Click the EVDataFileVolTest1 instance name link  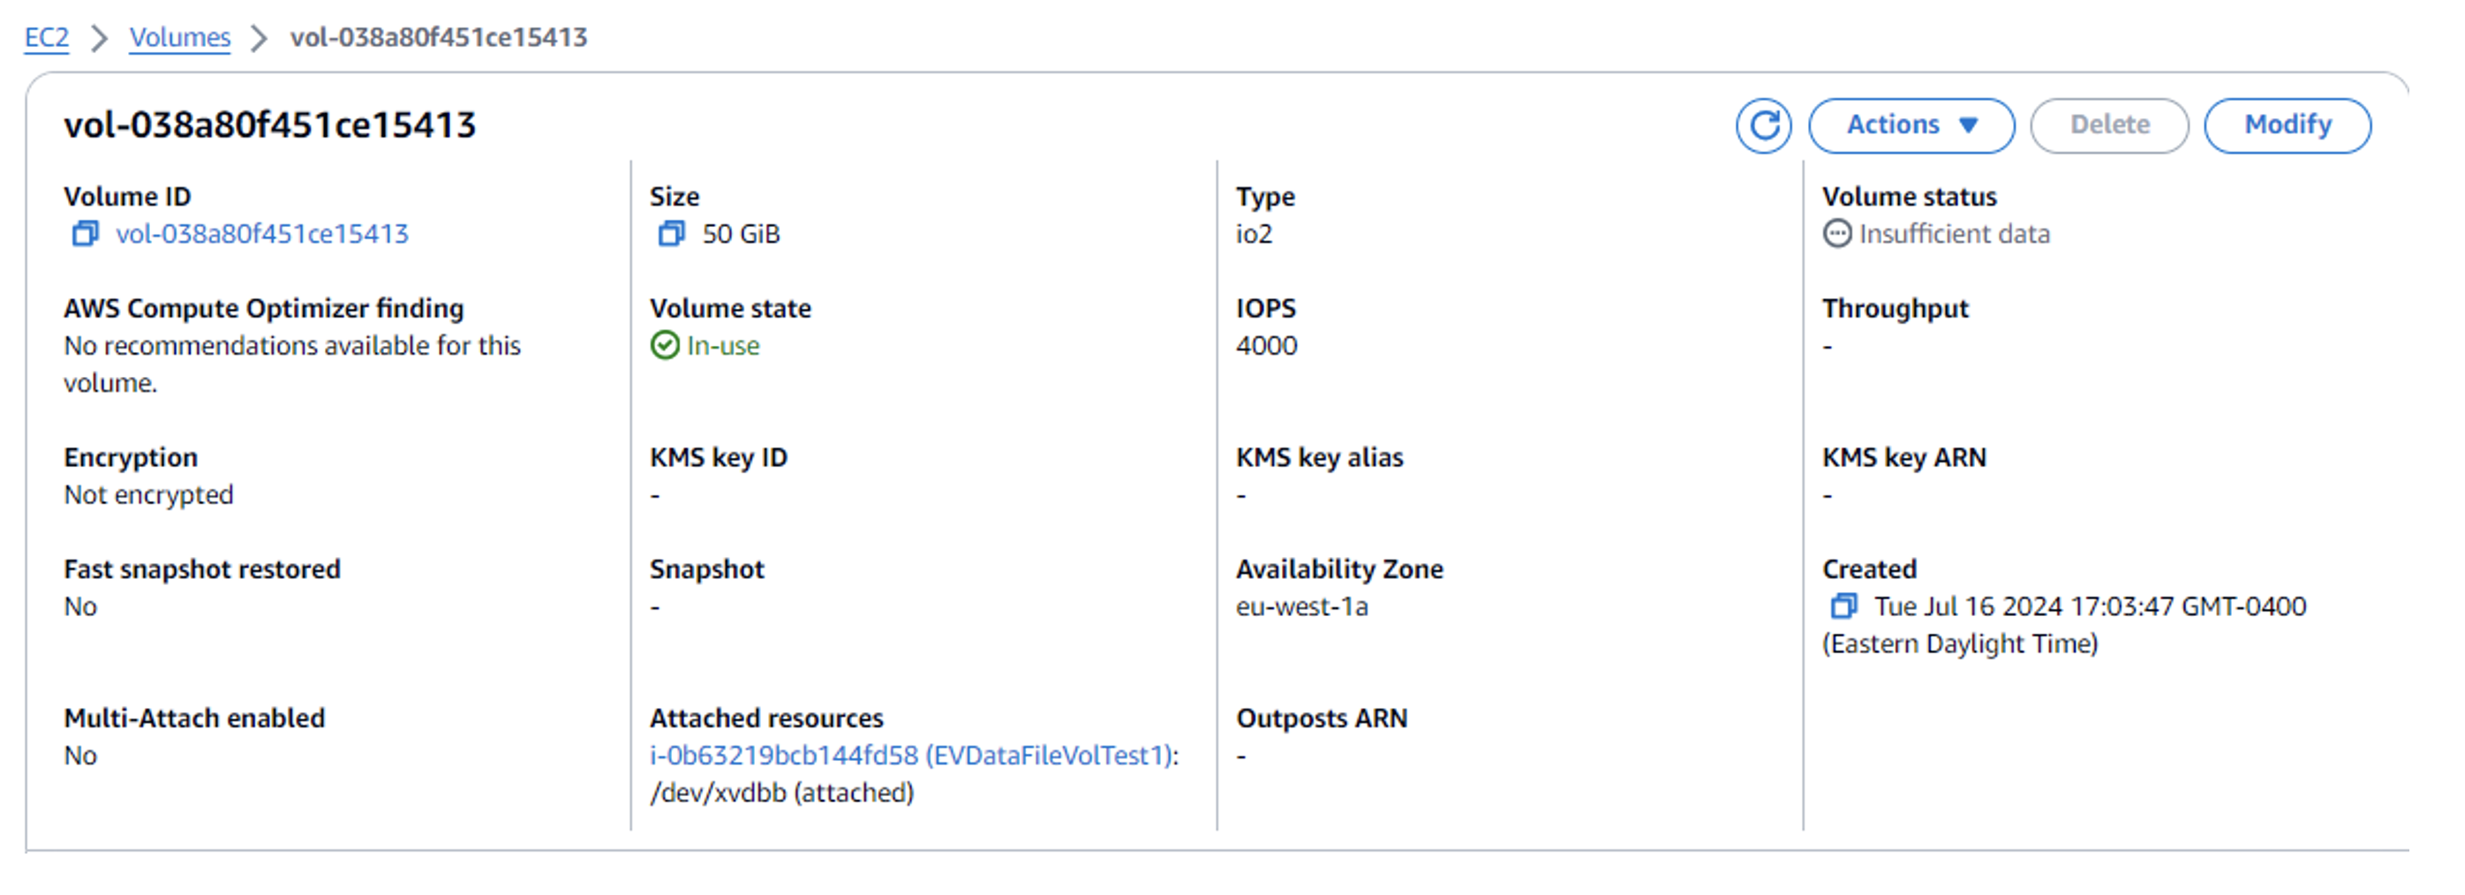click(1047, 756)
